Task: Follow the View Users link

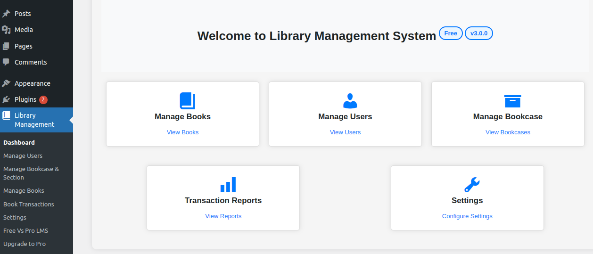Action: pos(345,132)
